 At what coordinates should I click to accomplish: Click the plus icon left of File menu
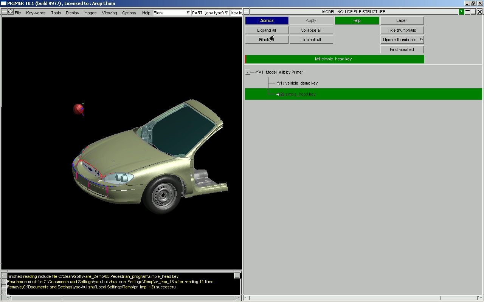click(11, 12)
